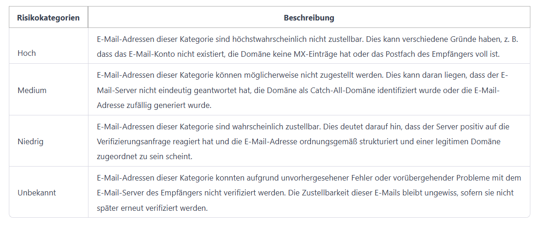Select the Niedrig risk category cell
Image resolution: width=542 pixels, height=228 pixels.
pos(48,141)
